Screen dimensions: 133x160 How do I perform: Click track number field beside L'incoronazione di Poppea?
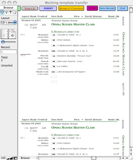coord(54,72)
